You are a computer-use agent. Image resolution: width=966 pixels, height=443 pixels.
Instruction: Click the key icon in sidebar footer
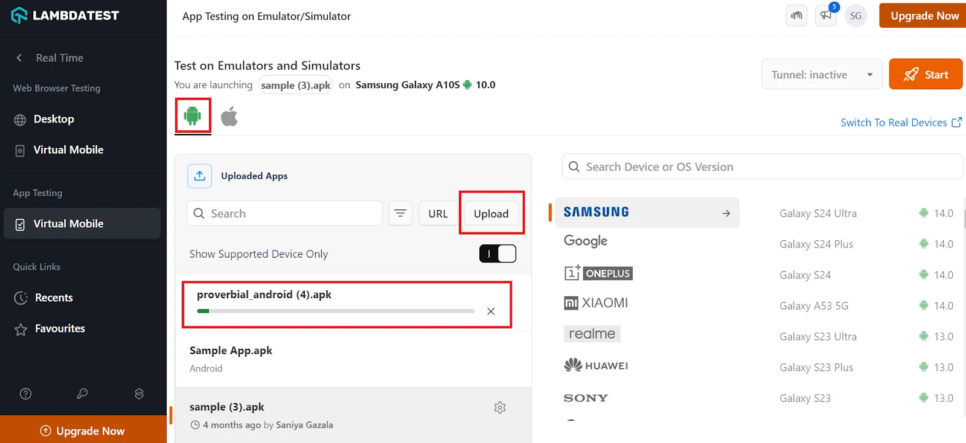point(82,394)
